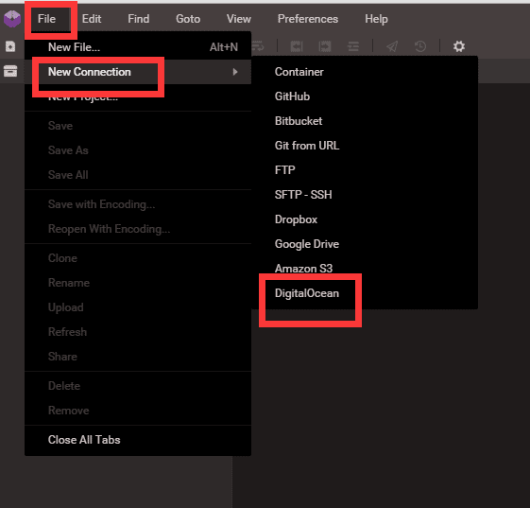Click the server box icon in left sidebar

(10, 71)
